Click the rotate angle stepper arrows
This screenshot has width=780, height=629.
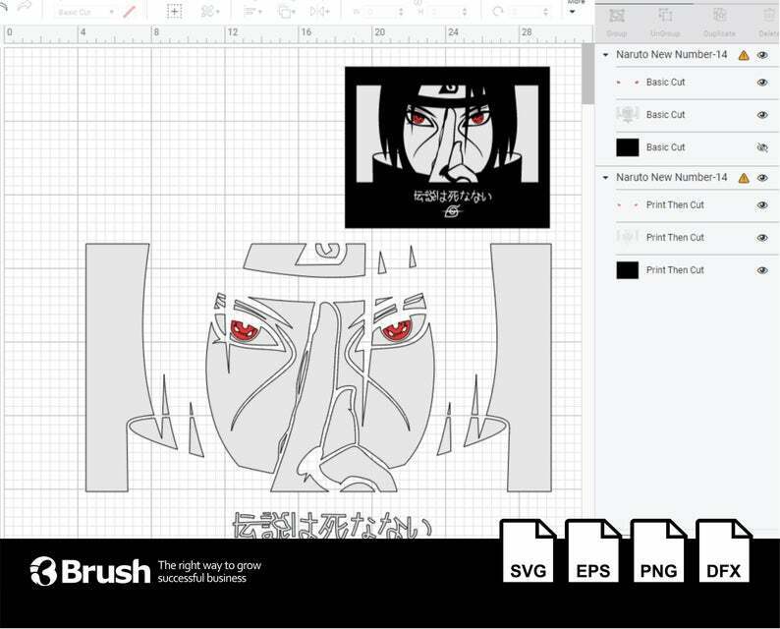[x=545, y=12]
